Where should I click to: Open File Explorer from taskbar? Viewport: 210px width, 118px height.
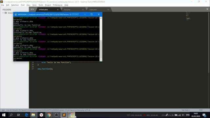(x=33, y=115)
